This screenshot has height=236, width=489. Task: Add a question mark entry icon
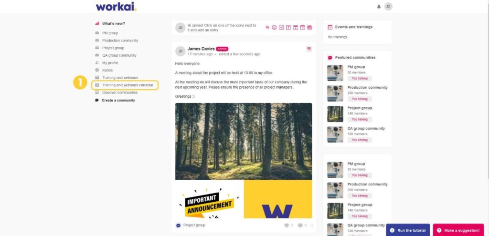tap(288, 27)
